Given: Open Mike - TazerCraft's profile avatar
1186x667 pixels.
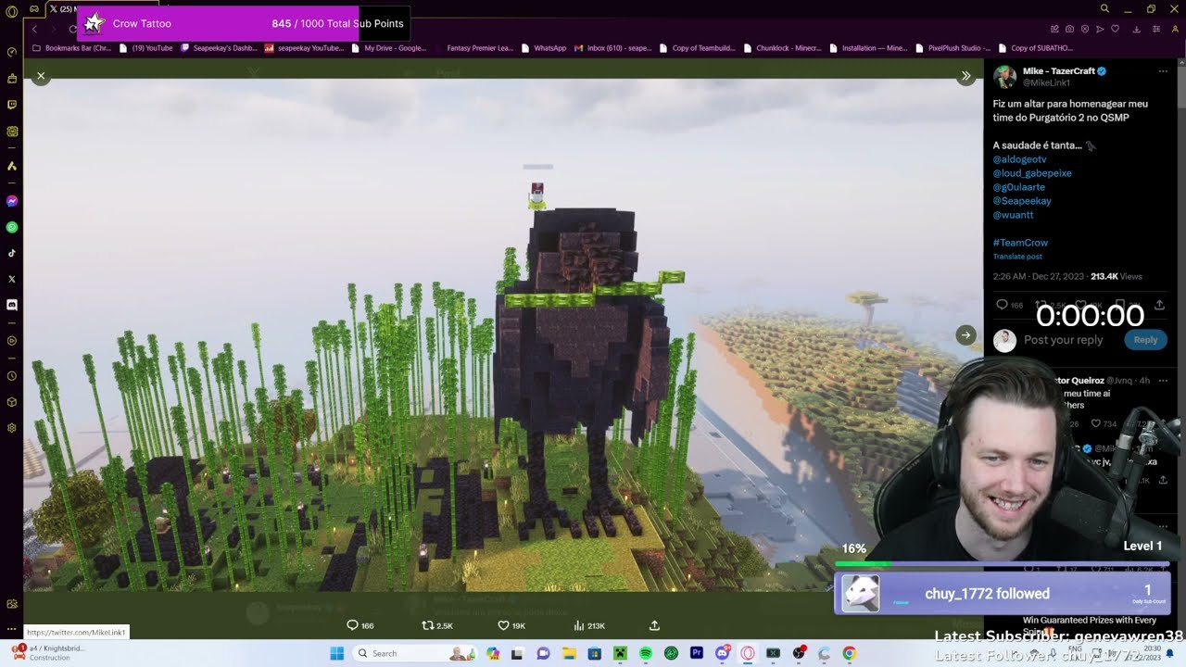Looking at the screenshot, I should [x=1004, y=77].
